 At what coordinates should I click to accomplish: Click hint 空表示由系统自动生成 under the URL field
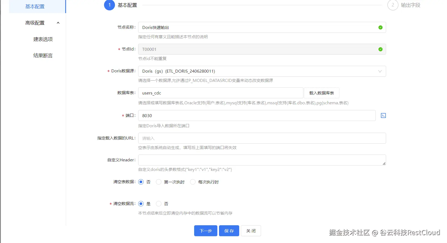[x=187, y=147]
